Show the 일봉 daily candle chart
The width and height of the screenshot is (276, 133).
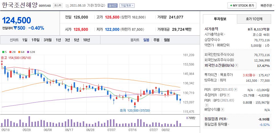[146, 40]
